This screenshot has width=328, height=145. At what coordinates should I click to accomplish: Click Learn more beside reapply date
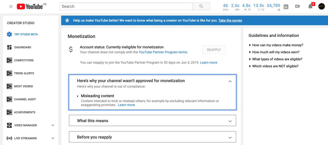[x=209, y=63]
